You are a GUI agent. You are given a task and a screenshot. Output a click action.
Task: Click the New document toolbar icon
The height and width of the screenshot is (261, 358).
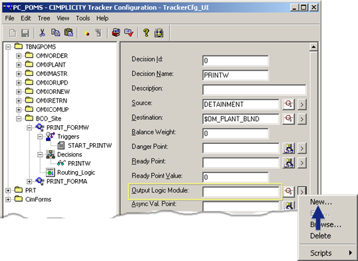click(x=13, y=33)
